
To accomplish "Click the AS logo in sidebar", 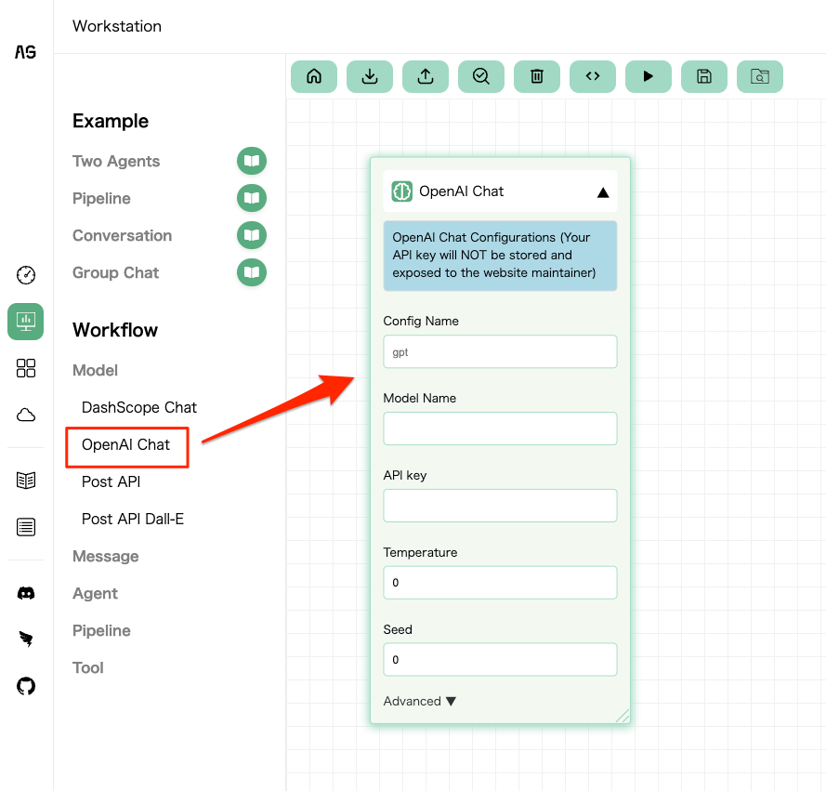I will [25, 52].
